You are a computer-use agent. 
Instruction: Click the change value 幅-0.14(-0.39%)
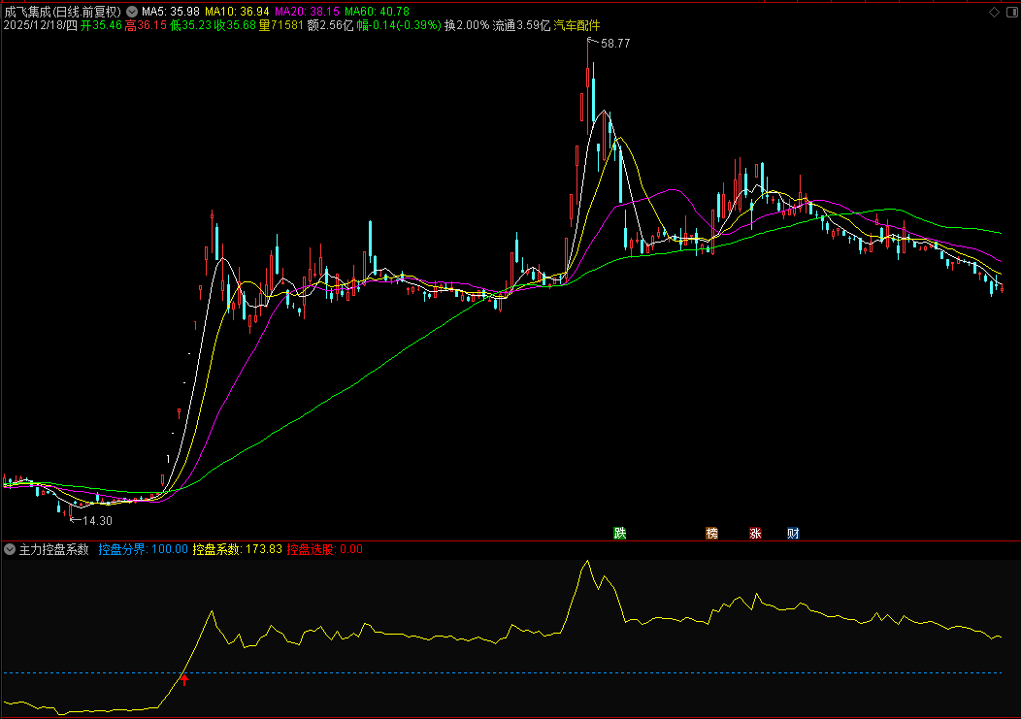[x=399, y=25]
